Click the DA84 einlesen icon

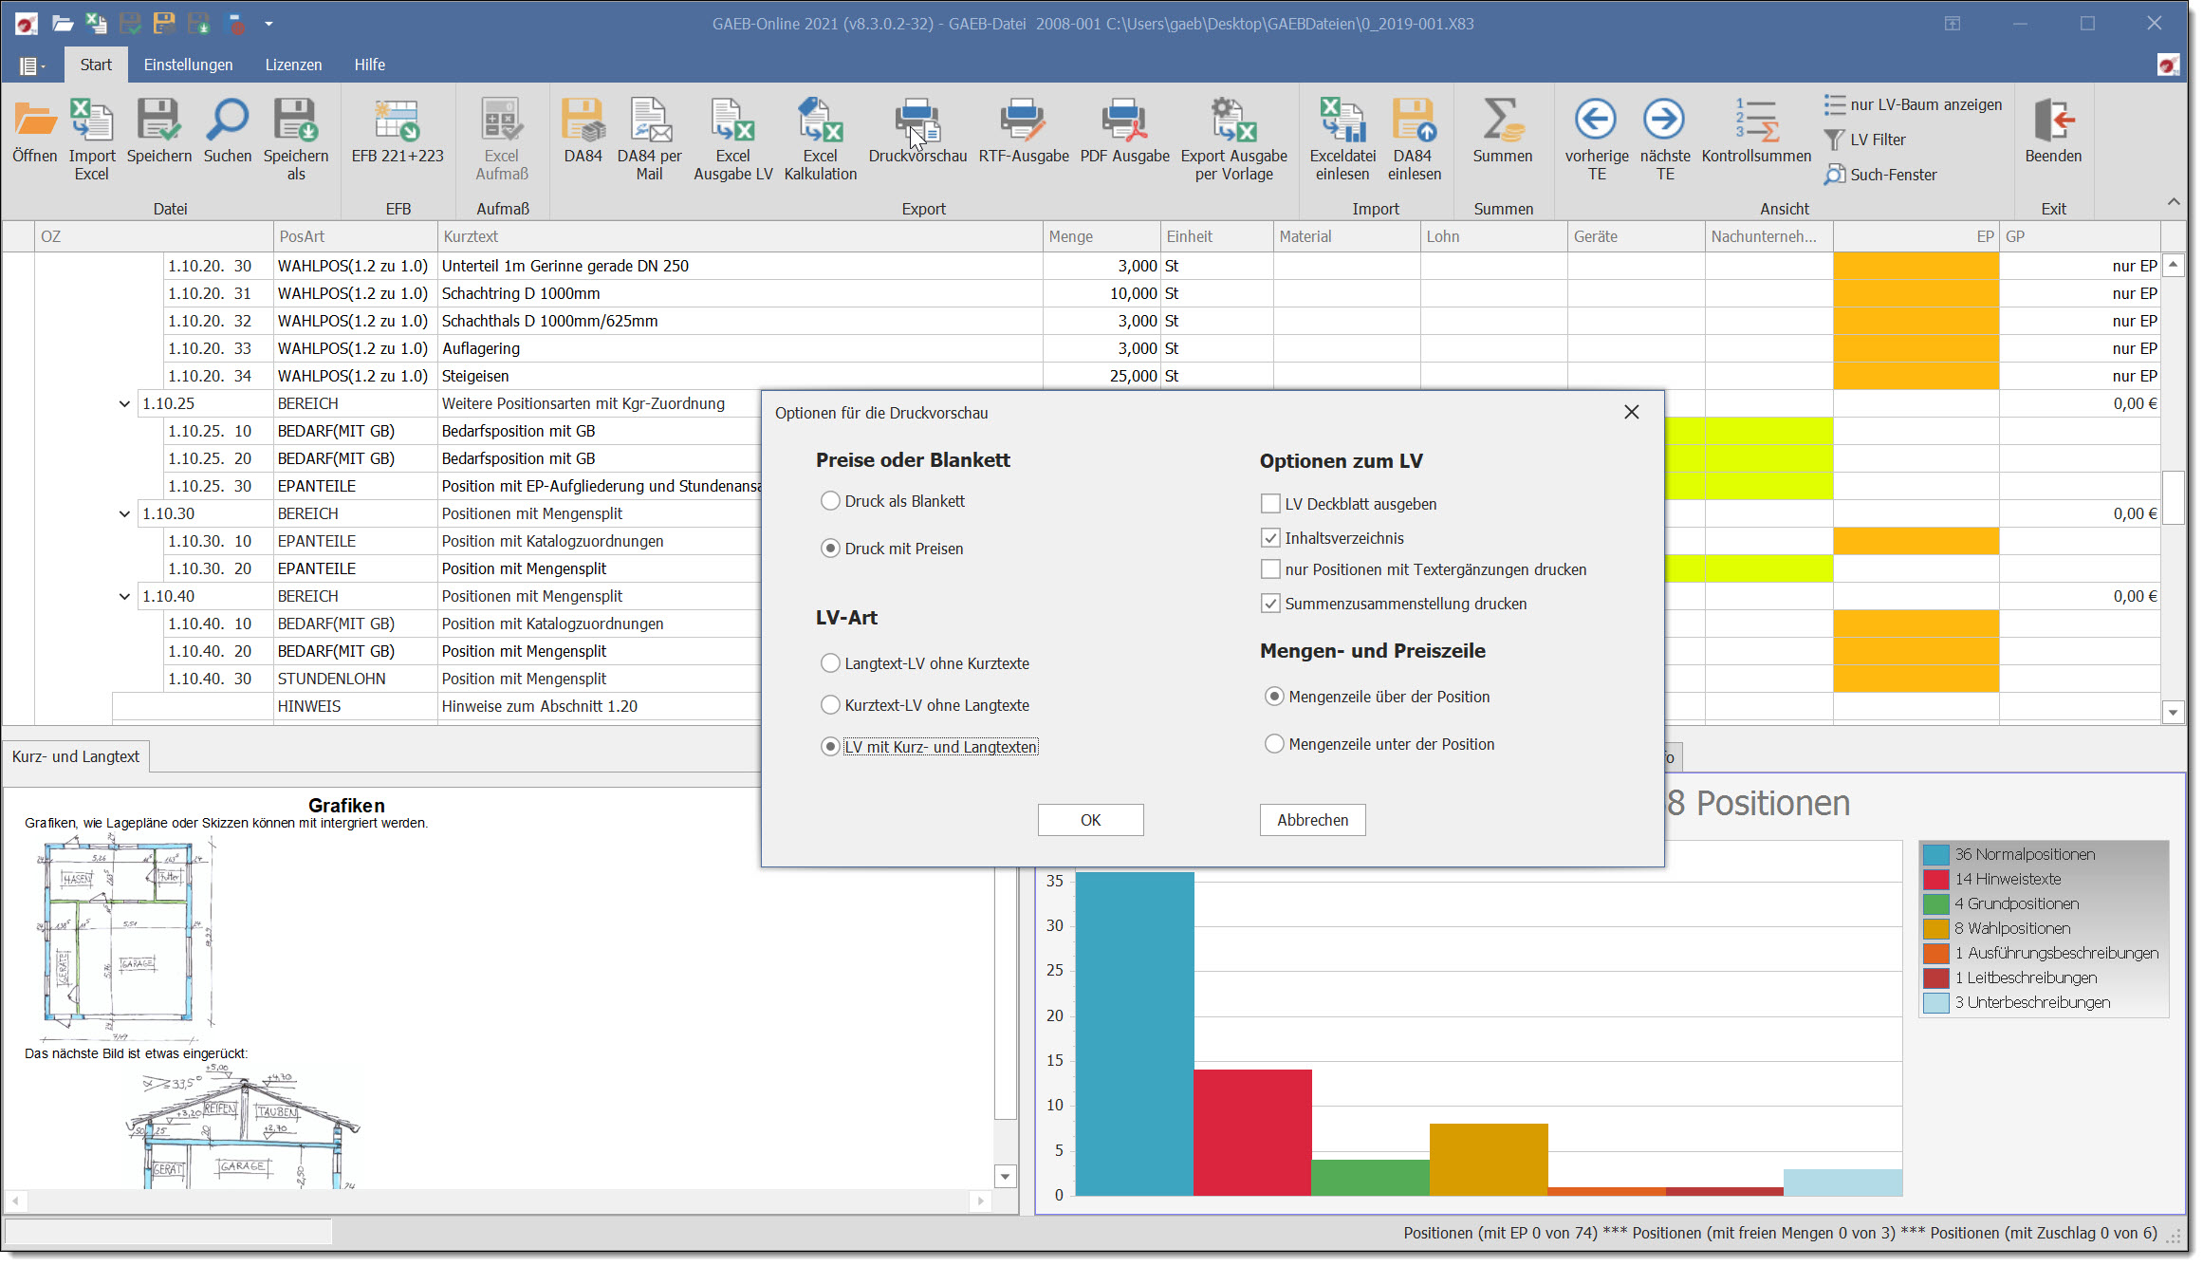click(x=1414, y=140)
